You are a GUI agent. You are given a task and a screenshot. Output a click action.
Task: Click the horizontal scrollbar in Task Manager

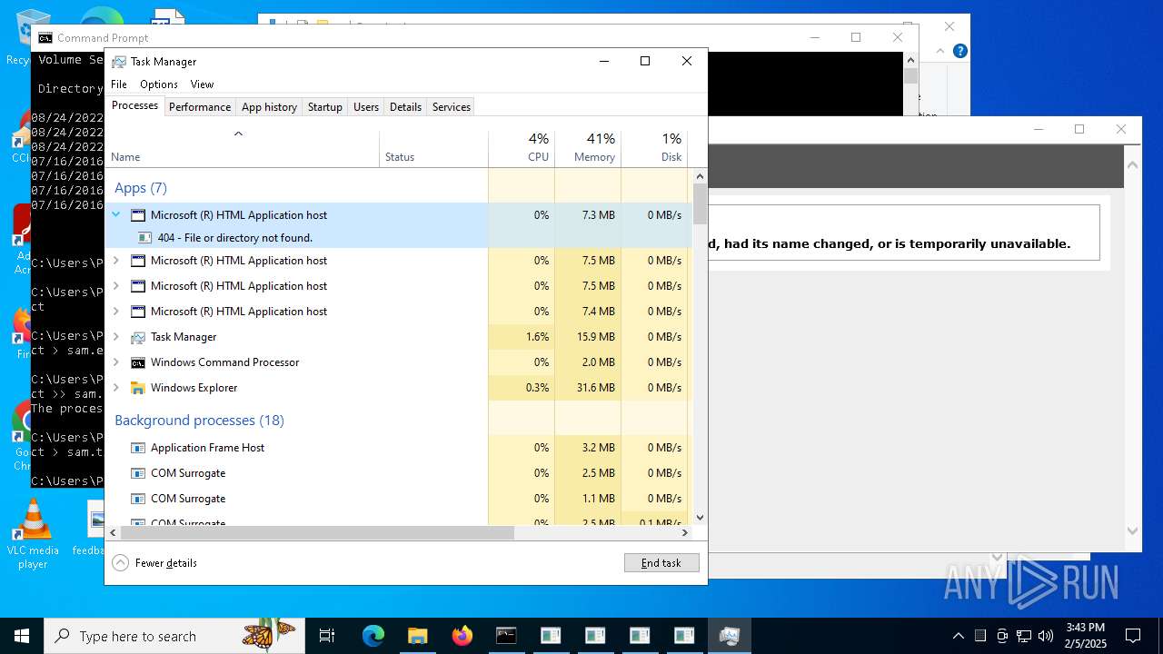(318, 533)
